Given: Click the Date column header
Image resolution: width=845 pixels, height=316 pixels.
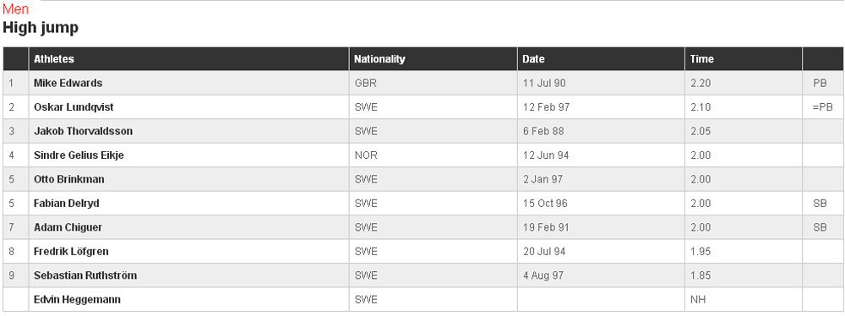Looking at the screenshot, I should [533, 59].
